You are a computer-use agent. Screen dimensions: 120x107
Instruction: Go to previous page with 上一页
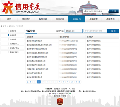point(29,82)
